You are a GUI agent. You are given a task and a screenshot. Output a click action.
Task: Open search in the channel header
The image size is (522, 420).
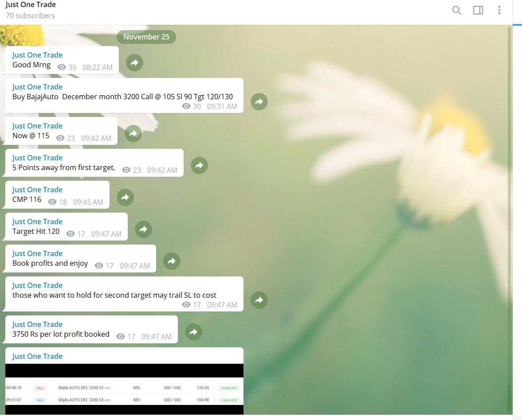pyautogui.click(x=457, y=10)
